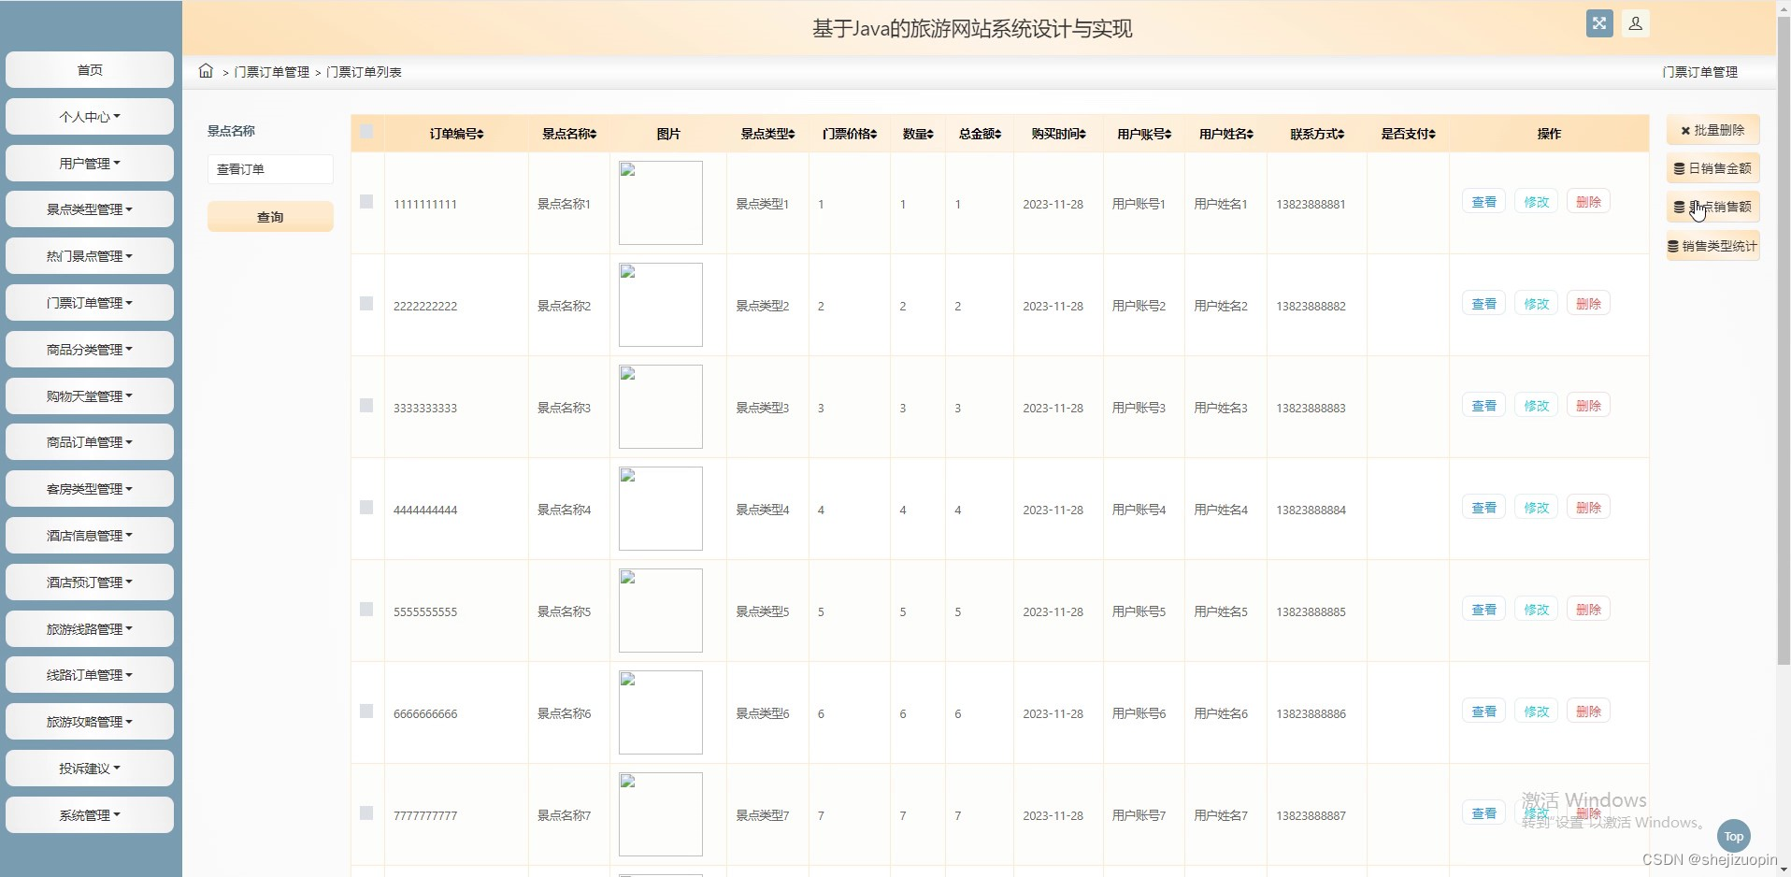Sort by 用户账号 column header
This screenshot has width=1791, height=877.
(1144, 134)
